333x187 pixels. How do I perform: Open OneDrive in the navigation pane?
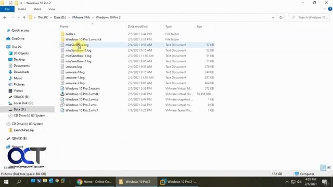coord(18,38)
